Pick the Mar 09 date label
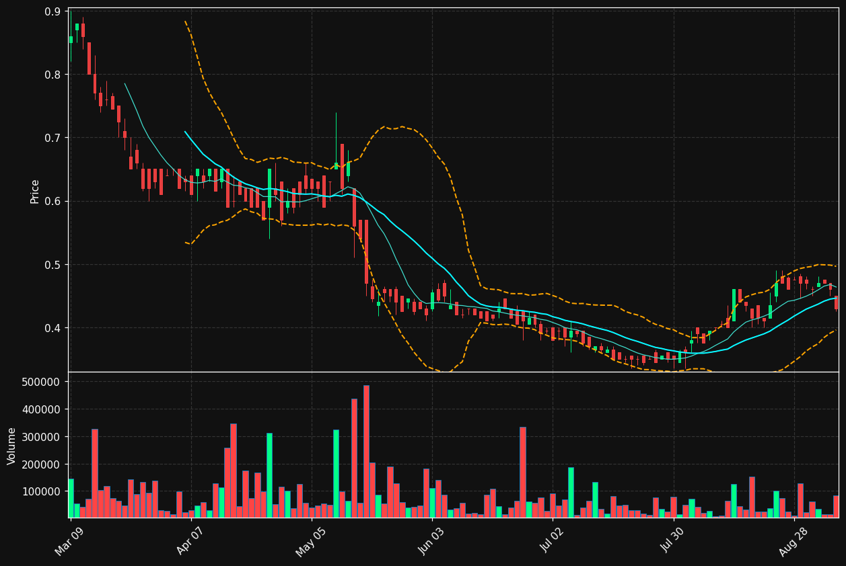The width and height of the screenshot is (846, 566). point(70,541)
